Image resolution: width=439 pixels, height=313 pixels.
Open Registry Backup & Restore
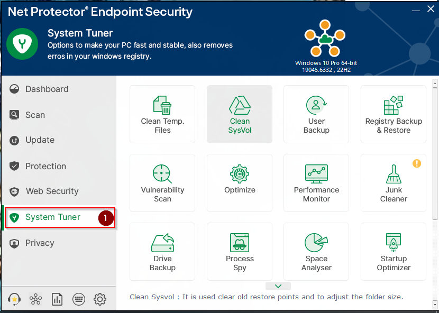tap(394, 114)
